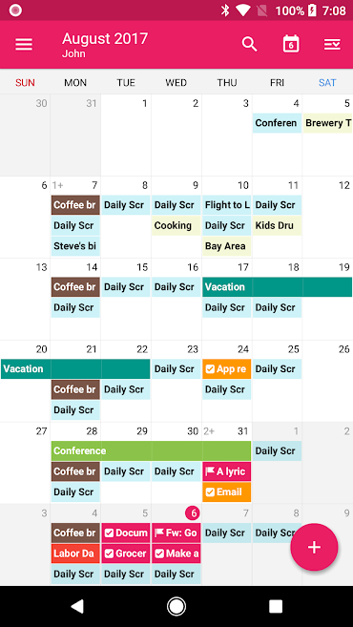The image size is (353, 627).
Task: Expand the 2+ overflow on August 31
Action: [209, 431]
